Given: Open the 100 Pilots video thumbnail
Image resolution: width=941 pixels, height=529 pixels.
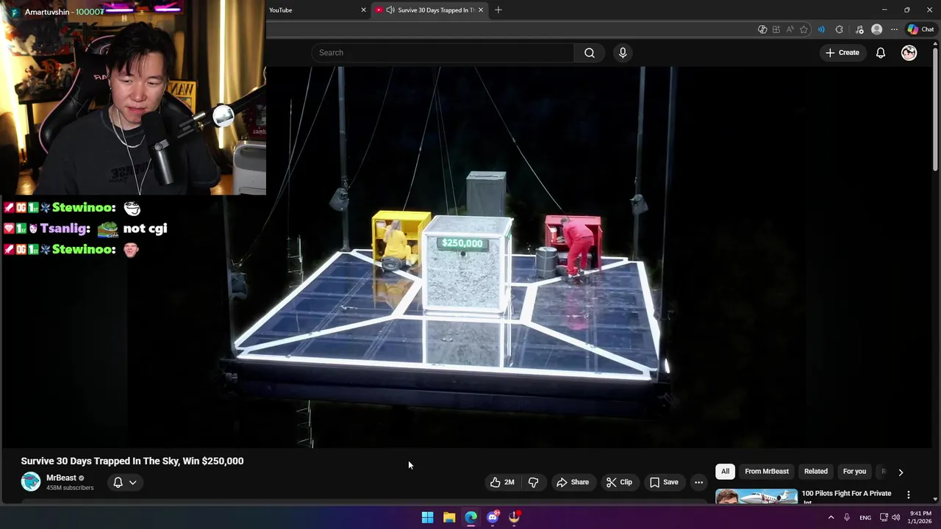Looking at the screenshot, I should [x=756, y=496].
